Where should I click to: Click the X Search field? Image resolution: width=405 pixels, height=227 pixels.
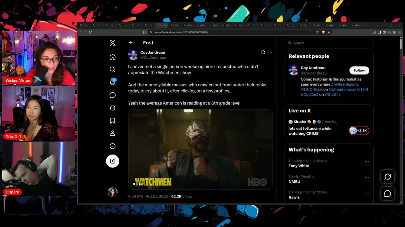click(329, 43)
